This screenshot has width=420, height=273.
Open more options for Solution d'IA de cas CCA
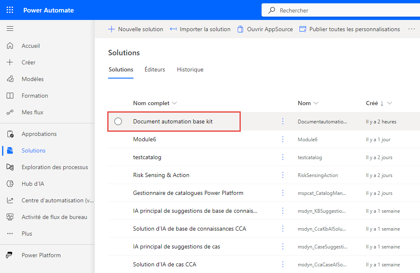pos(283,264)
